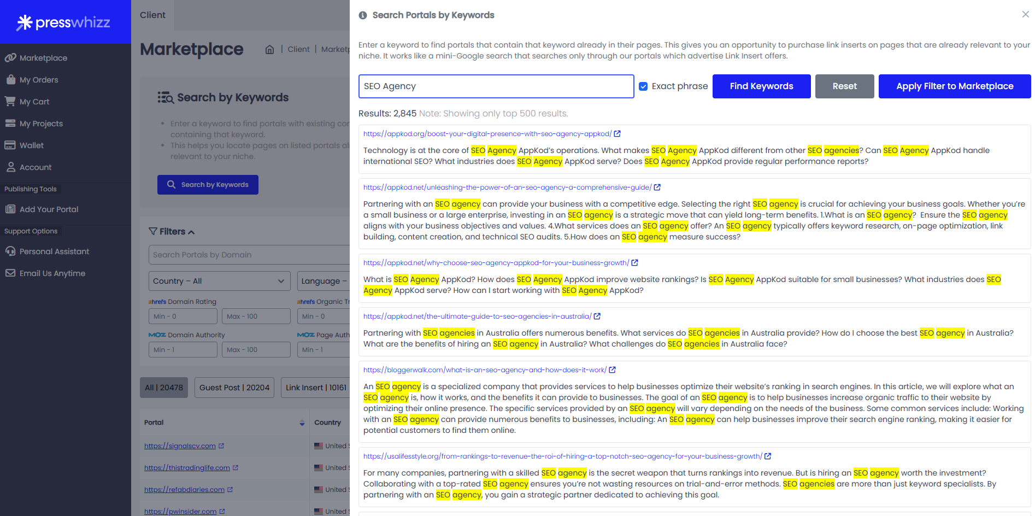1035x516 pixels.
Task: Click Domain Authority Min field
Action: click(x=183, y=349)
